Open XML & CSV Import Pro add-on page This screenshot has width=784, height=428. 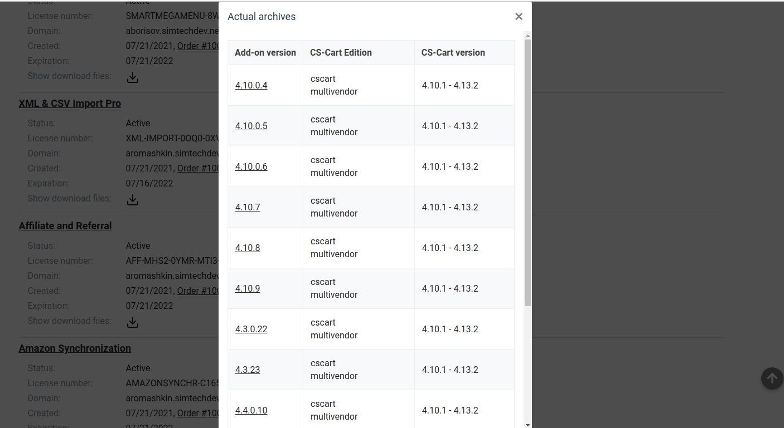click(x=70, y=104)
